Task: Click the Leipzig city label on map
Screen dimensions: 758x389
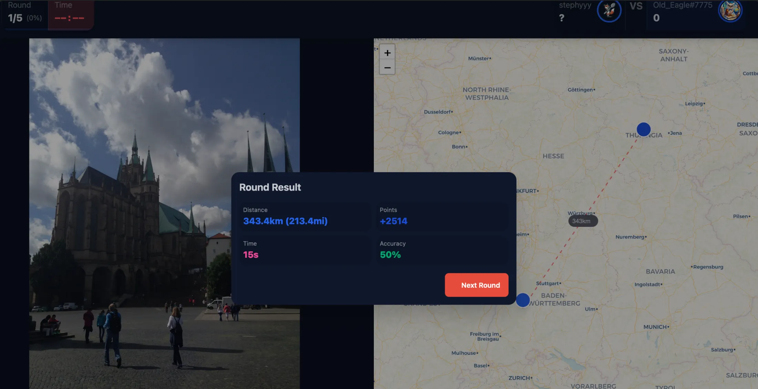Action: click(x=694, y=104)
